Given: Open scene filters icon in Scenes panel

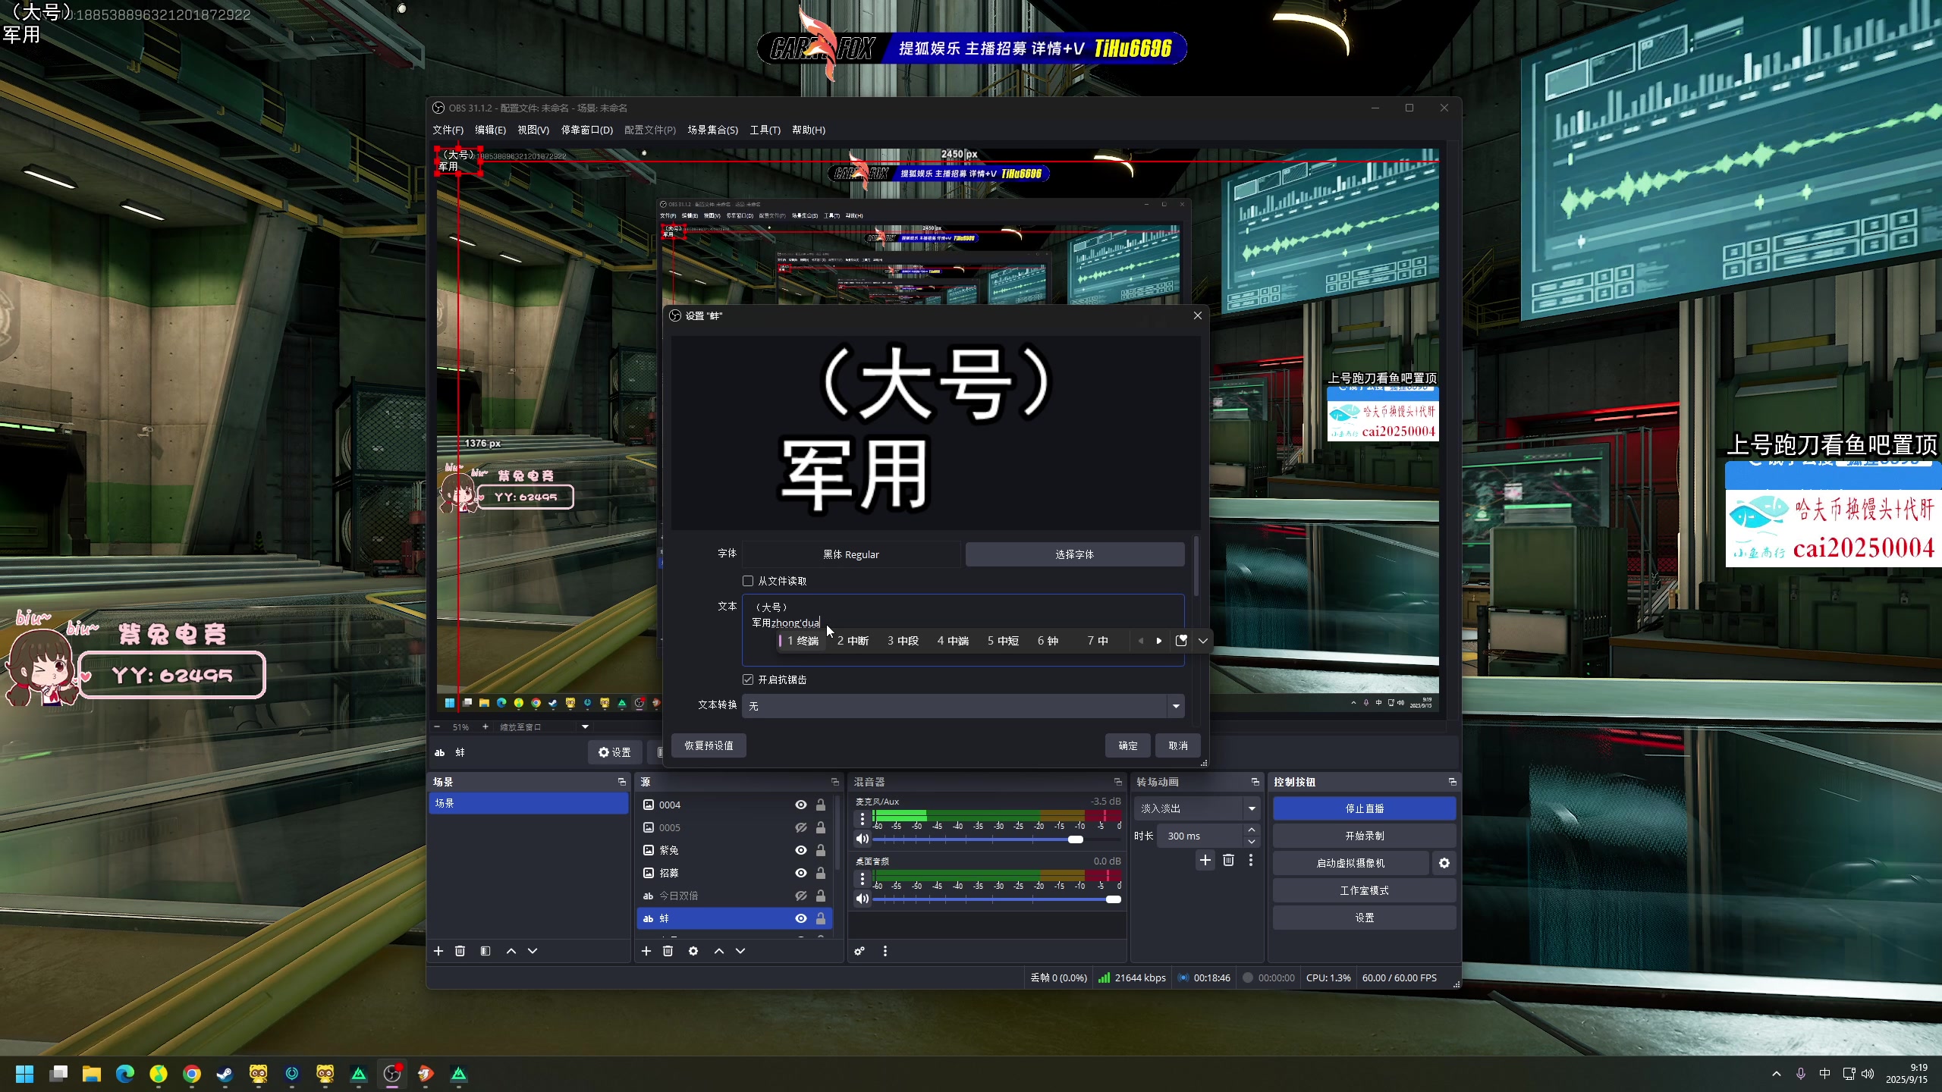Looking at the screenshot, I should [x=485, y=951].
